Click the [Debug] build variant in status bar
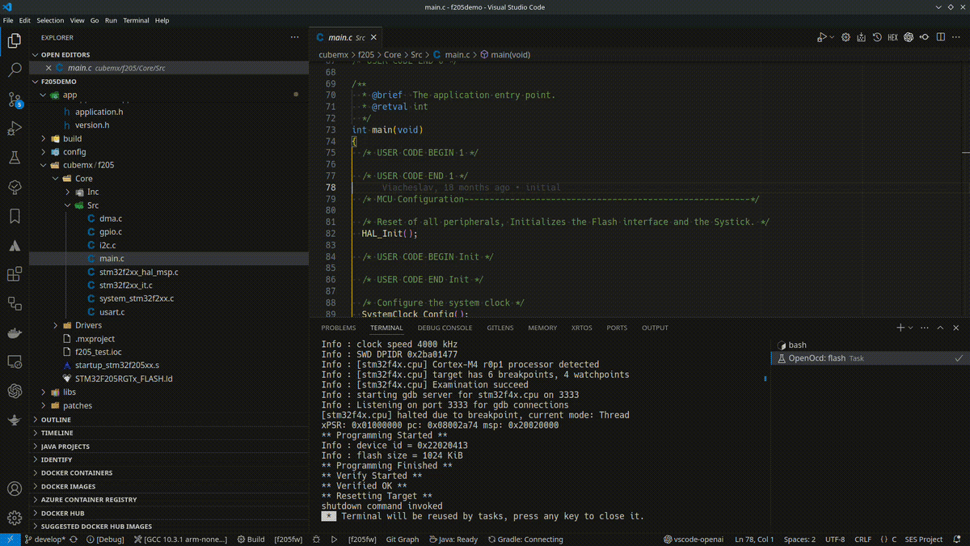Screen dimensions: 970x546 pyautogui.click(x=106, y=540)
